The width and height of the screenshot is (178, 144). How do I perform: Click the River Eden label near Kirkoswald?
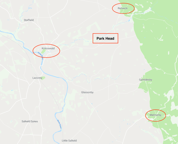[x=41, y=56]
